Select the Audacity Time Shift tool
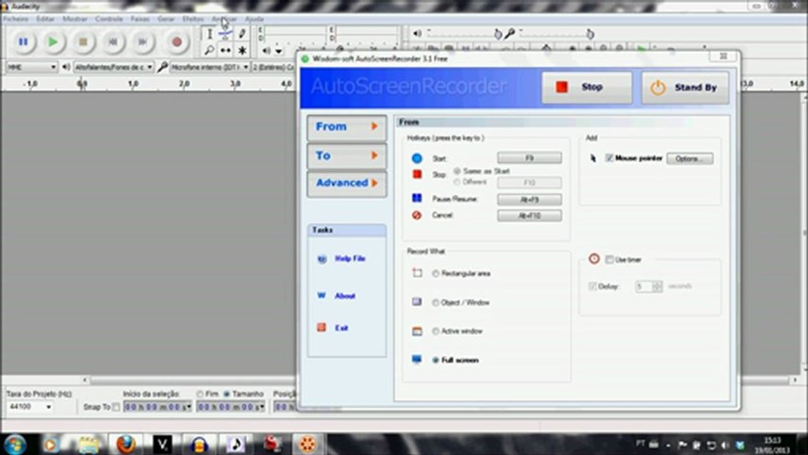 coord(226,51)
